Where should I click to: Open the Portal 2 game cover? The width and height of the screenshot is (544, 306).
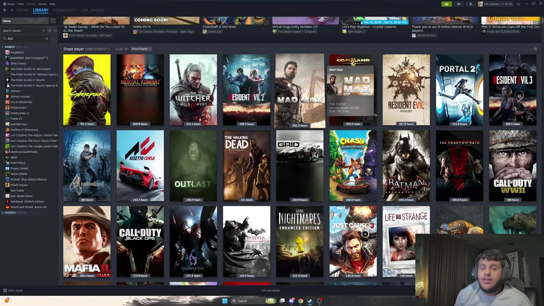[459, 90]
